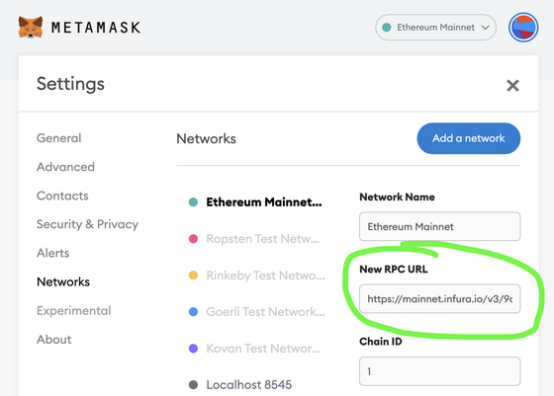Open the General settings tab

pyautogui.click(x=59, y=138)
